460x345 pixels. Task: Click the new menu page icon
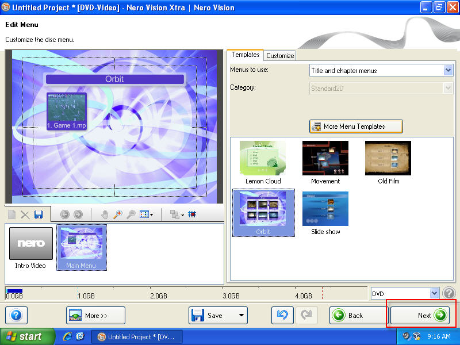click(11, 214)
